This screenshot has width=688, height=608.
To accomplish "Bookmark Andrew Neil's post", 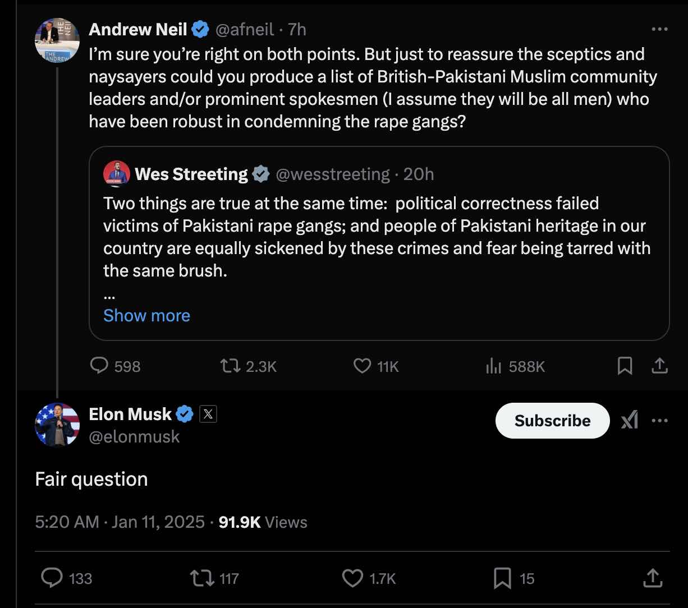I will point(625,366).
